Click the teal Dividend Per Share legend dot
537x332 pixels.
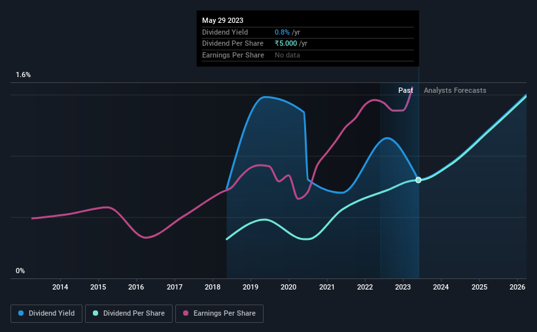tap(95, 313)
